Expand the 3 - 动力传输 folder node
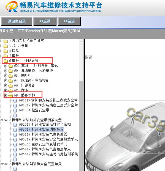 click(x=1, y=46)
